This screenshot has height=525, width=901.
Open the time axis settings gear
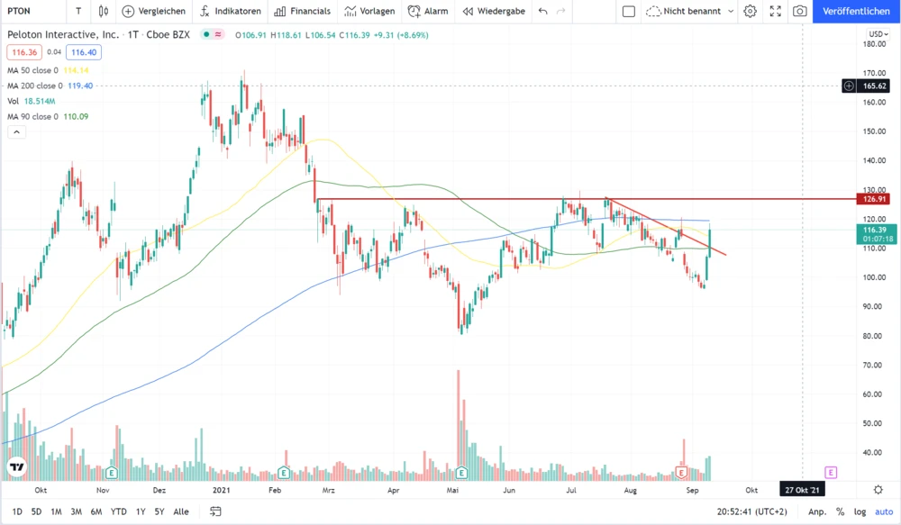(x=878, y=489)
